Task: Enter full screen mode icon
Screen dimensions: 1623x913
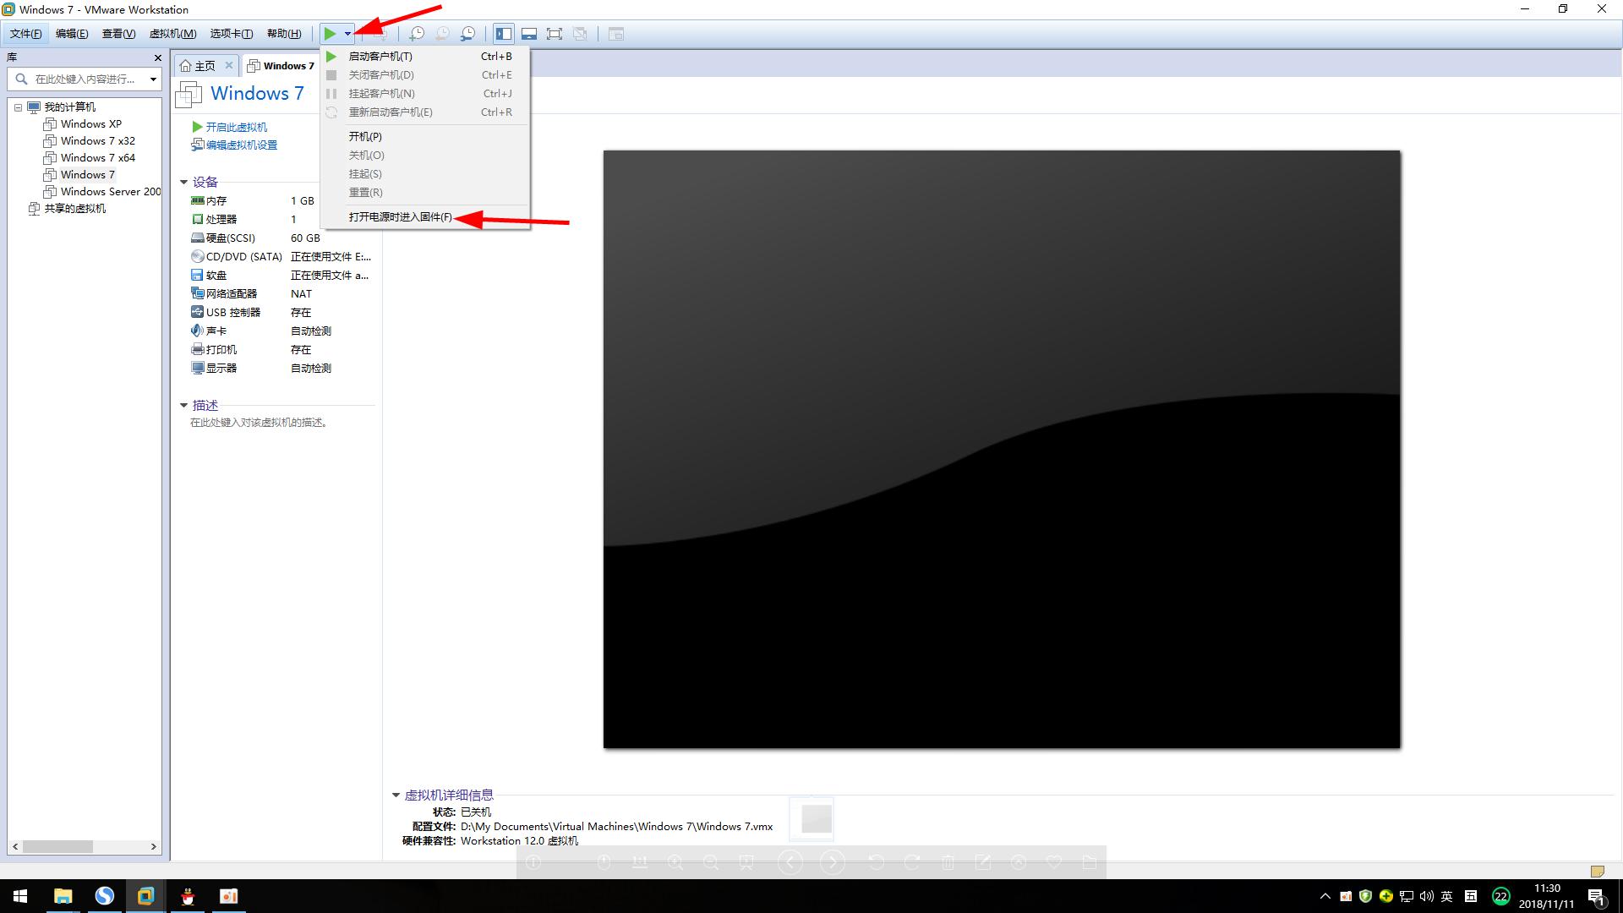Action: pos(555,34)
